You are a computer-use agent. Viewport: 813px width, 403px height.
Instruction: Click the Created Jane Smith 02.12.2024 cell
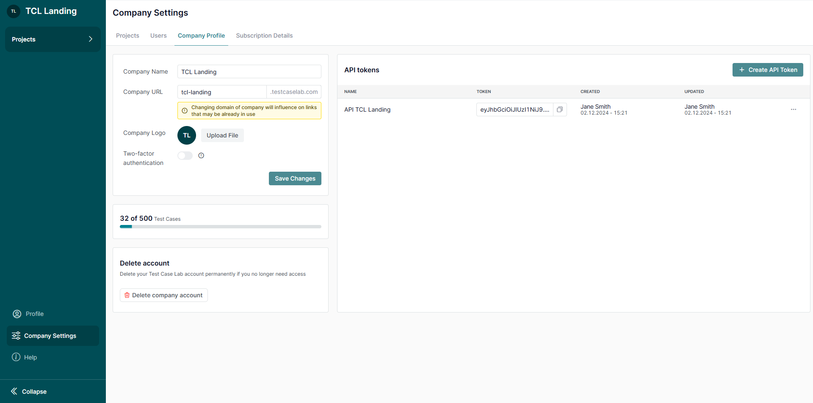click(604, 110)
